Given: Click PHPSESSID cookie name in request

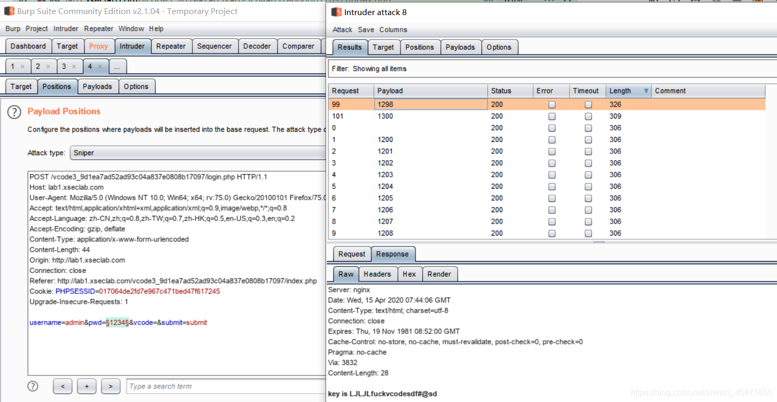Looking at the screenshot, I should click(x=75, y=291).
